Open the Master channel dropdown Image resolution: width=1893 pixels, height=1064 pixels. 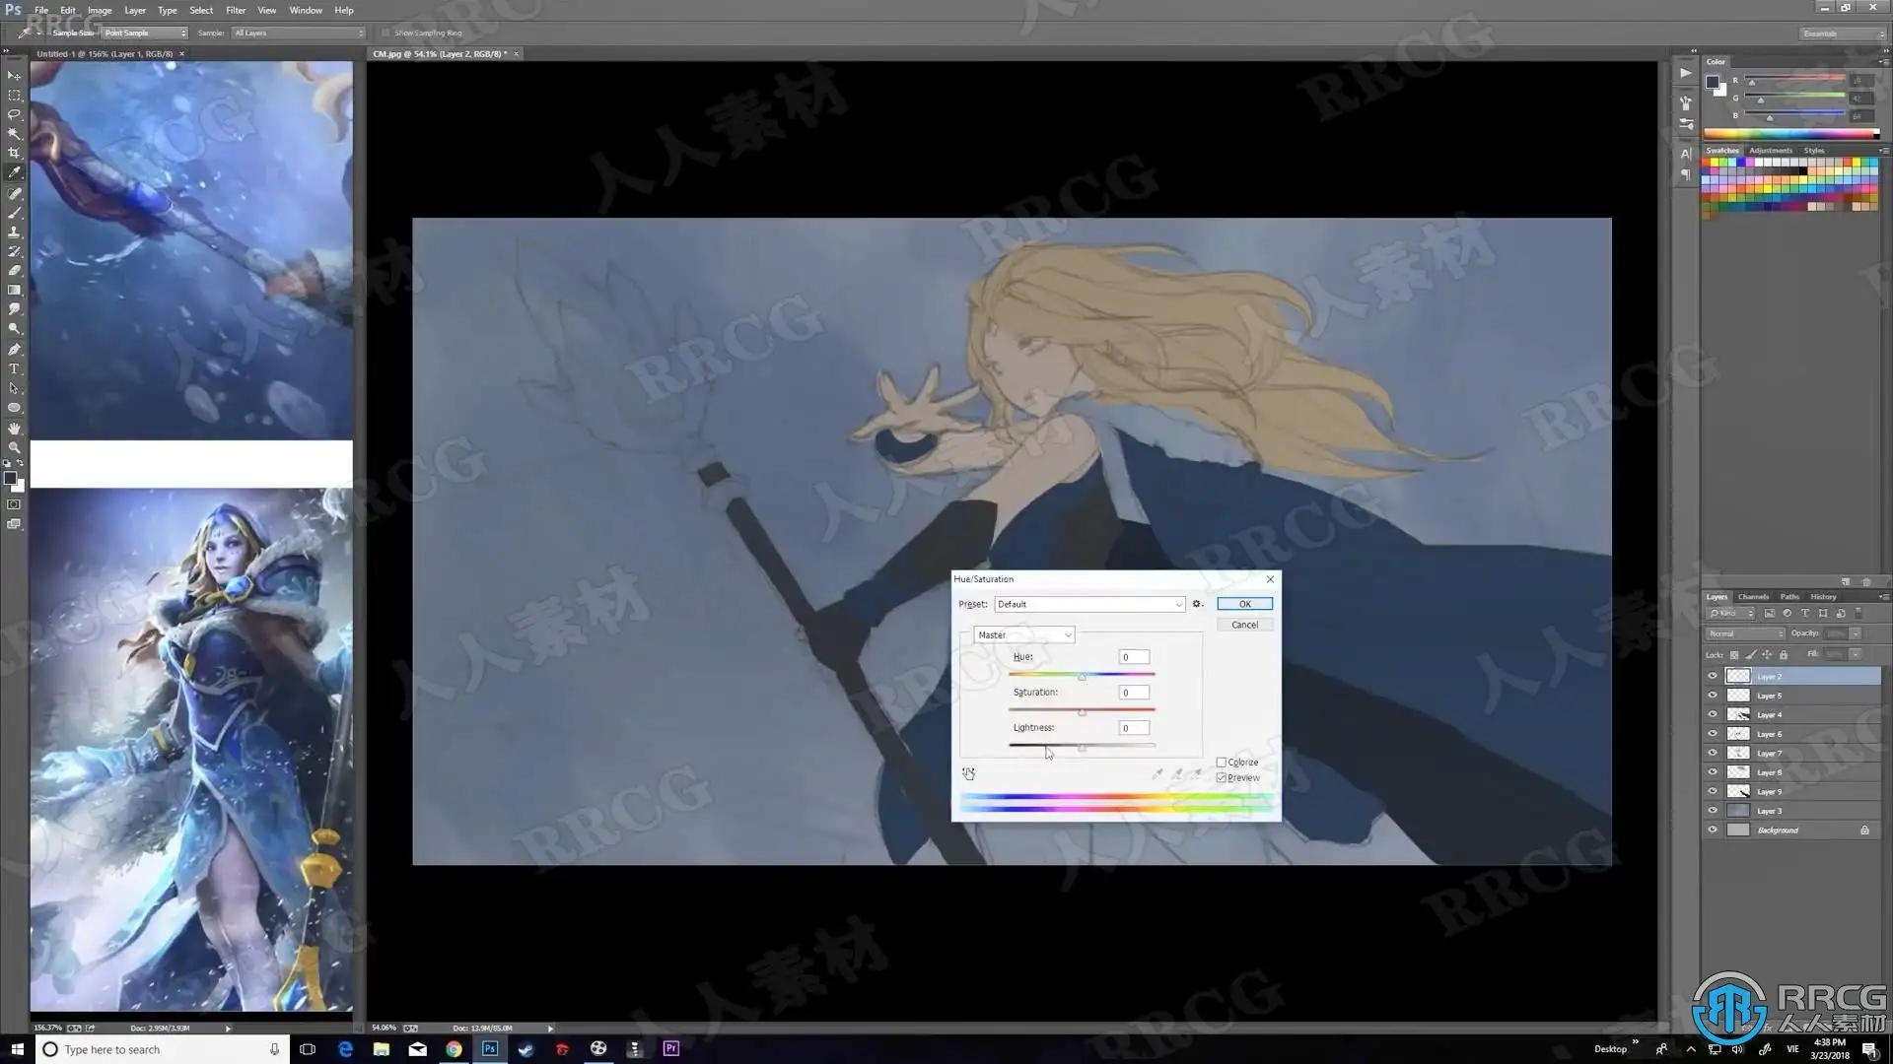tap(1023, 635)
